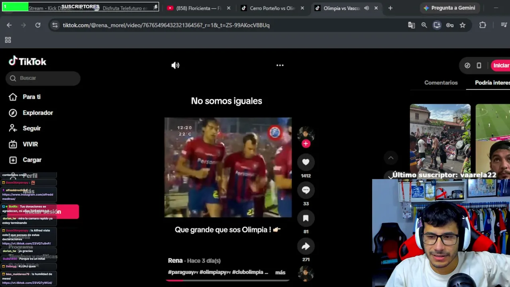This screenshot has width=510, height=287.
Task: Open the browser extensions puzzle icon
Action: click(x=483, y=25)
